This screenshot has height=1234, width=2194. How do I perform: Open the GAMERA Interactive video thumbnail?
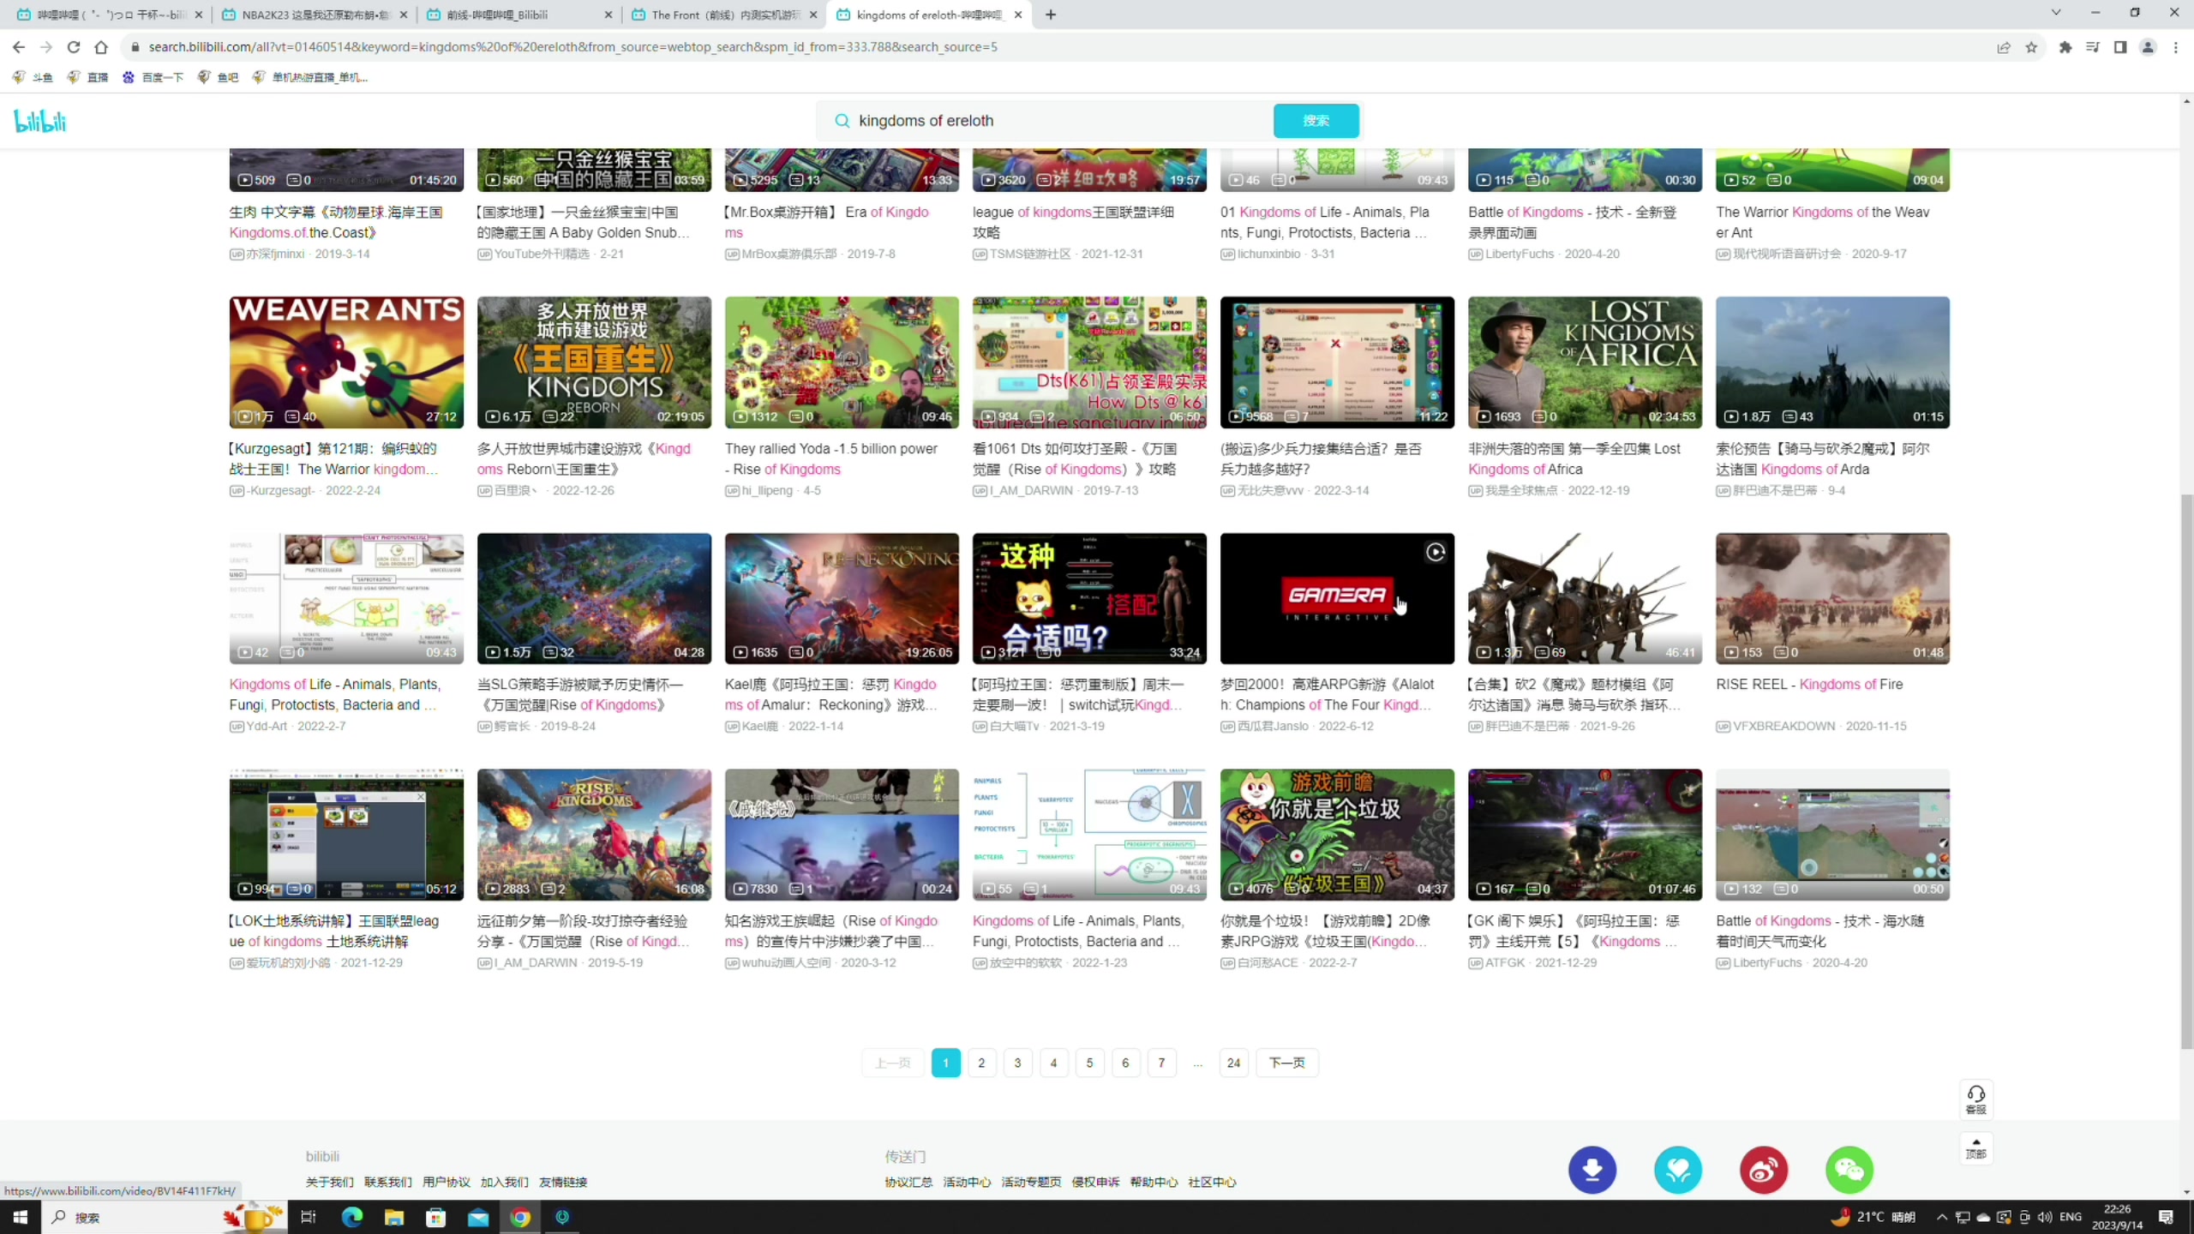[1337, 598]
